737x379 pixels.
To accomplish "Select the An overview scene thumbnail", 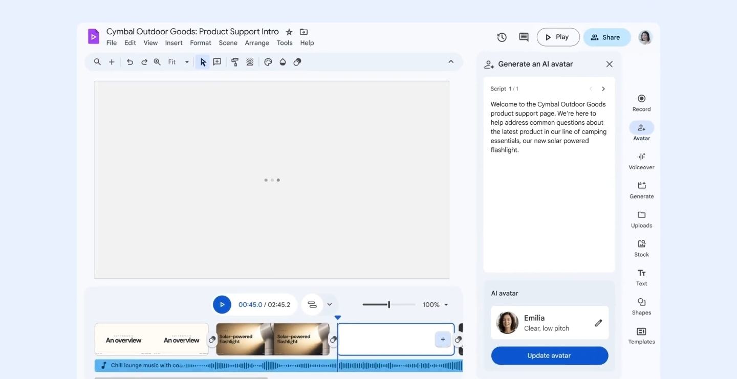I will pyautogui.click(x=151, y=339).
